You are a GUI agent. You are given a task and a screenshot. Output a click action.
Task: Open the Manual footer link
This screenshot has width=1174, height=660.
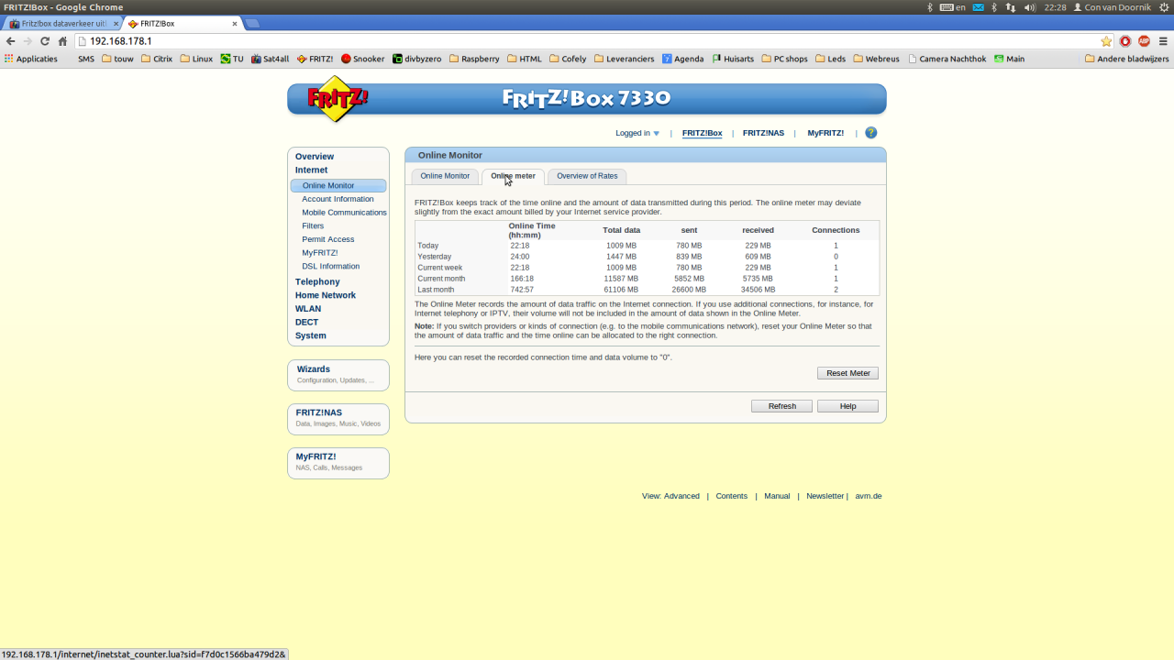(x=777, y=496)
